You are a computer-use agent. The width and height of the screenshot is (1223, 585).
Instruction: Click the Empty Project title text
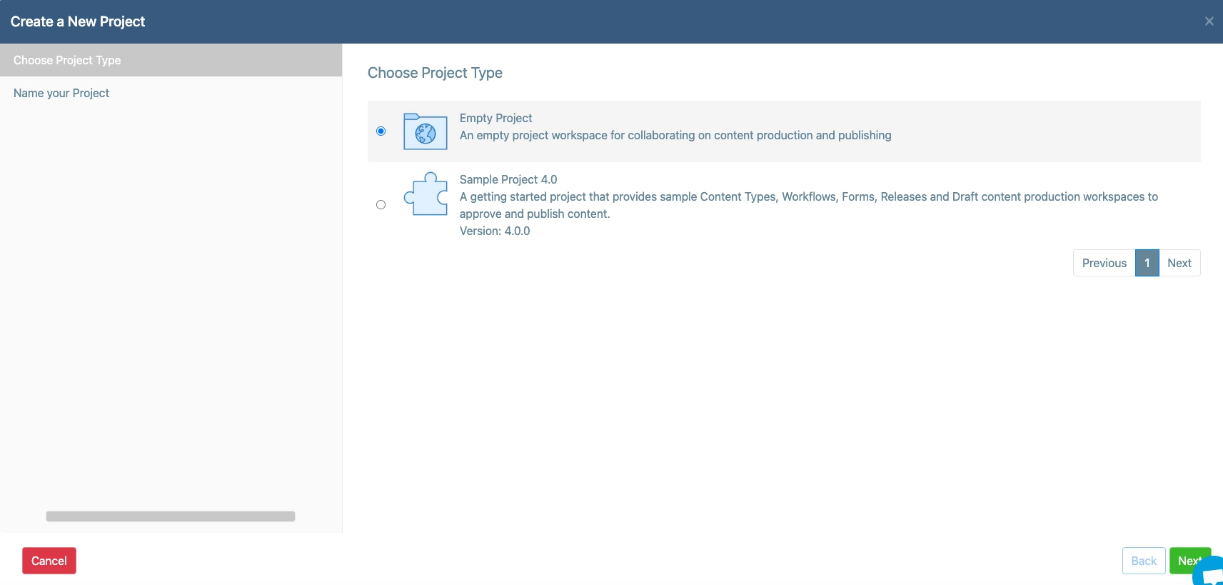pyautogui.click(x=495, y=118)
